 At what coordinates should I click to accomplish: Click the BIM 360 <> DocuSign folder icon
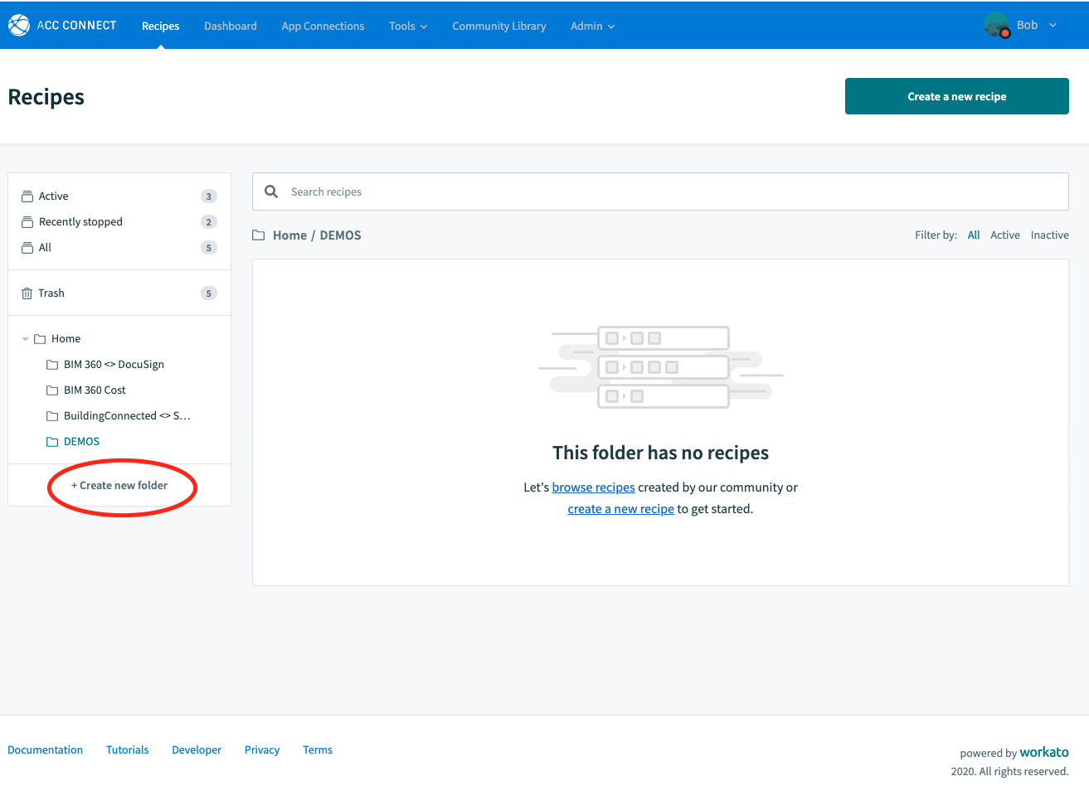pyautogui.click(x=52, y=365)
